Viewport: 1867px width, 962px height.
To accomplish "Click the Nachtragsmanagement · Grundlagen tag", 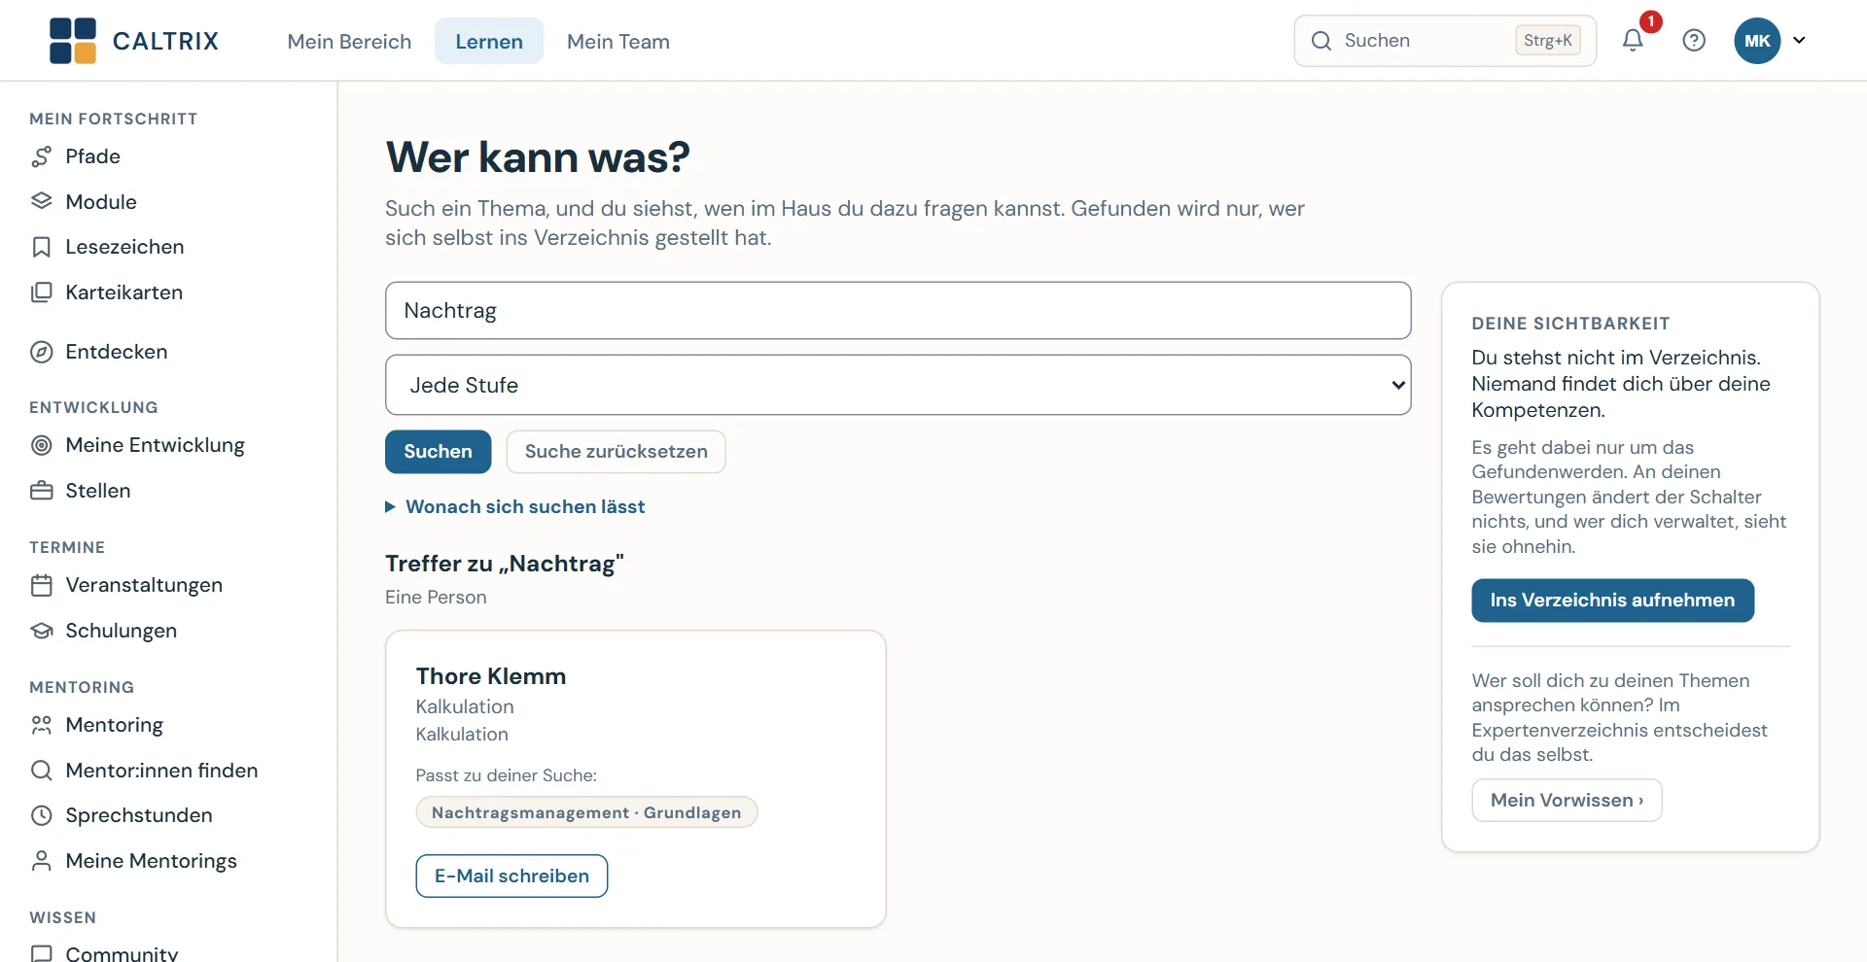I will point(586,812).
